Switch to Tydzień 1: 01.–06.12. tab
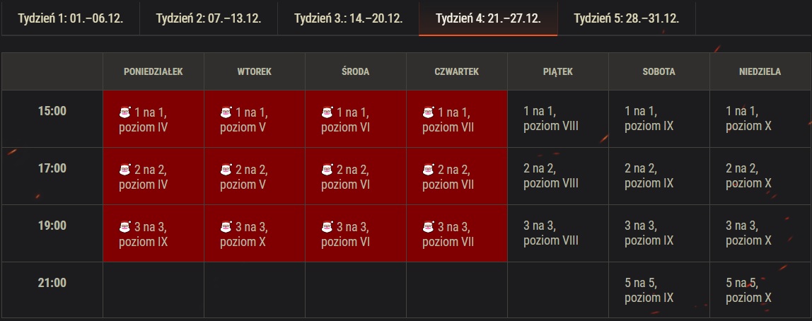 (71, 18)
